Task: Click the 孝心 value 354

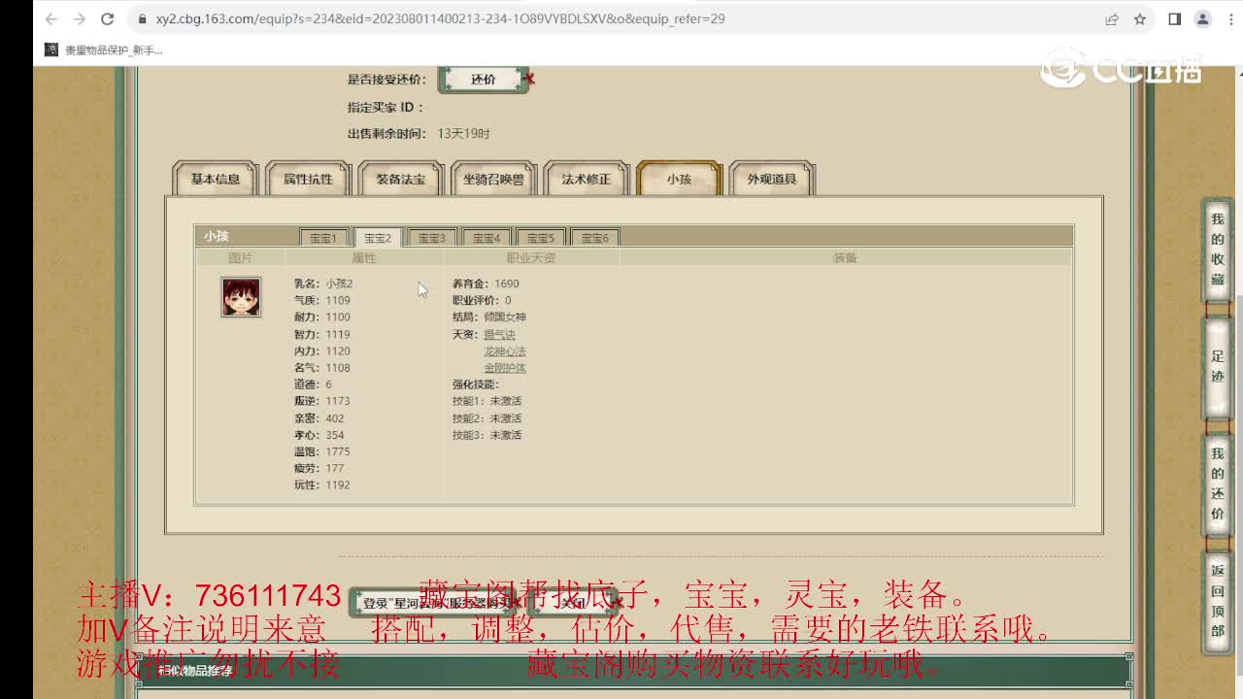Action: click(x=335, y=435)
